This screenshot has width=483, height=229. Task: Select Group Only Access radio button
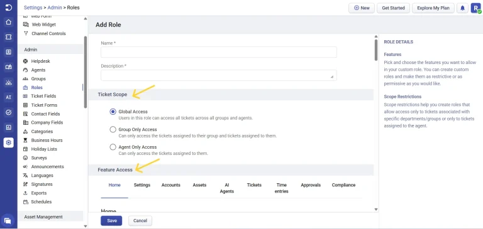point(113,129)
